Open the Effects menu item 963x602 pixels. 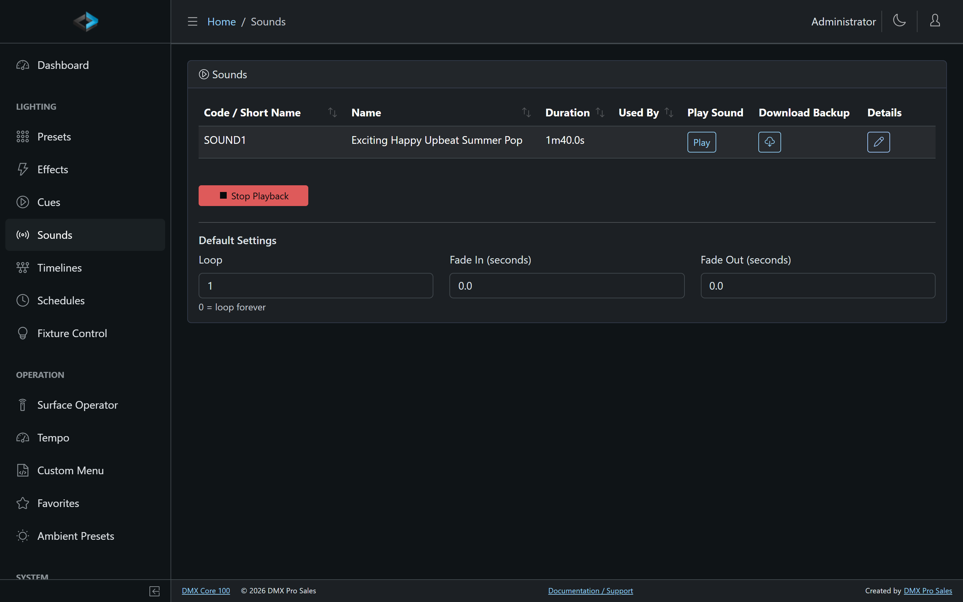(x=85, y=169)
